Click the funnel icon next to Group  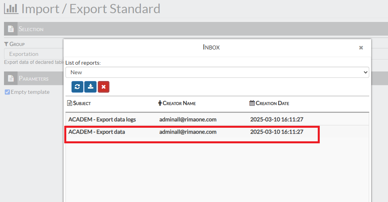[6, 44]
